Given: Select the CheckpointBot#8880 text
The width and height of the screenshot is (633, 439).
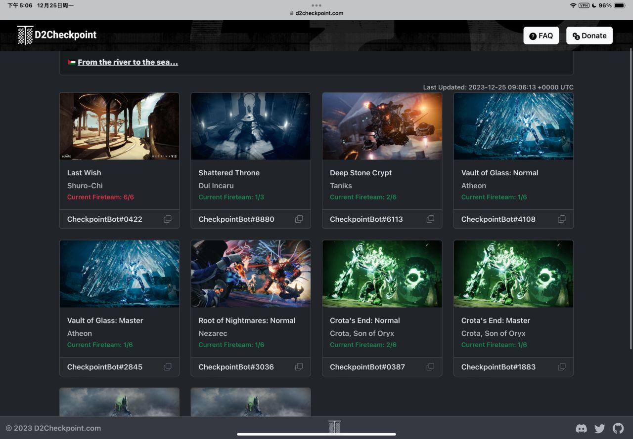Looking at the screenshot, I should pos(236,219).
